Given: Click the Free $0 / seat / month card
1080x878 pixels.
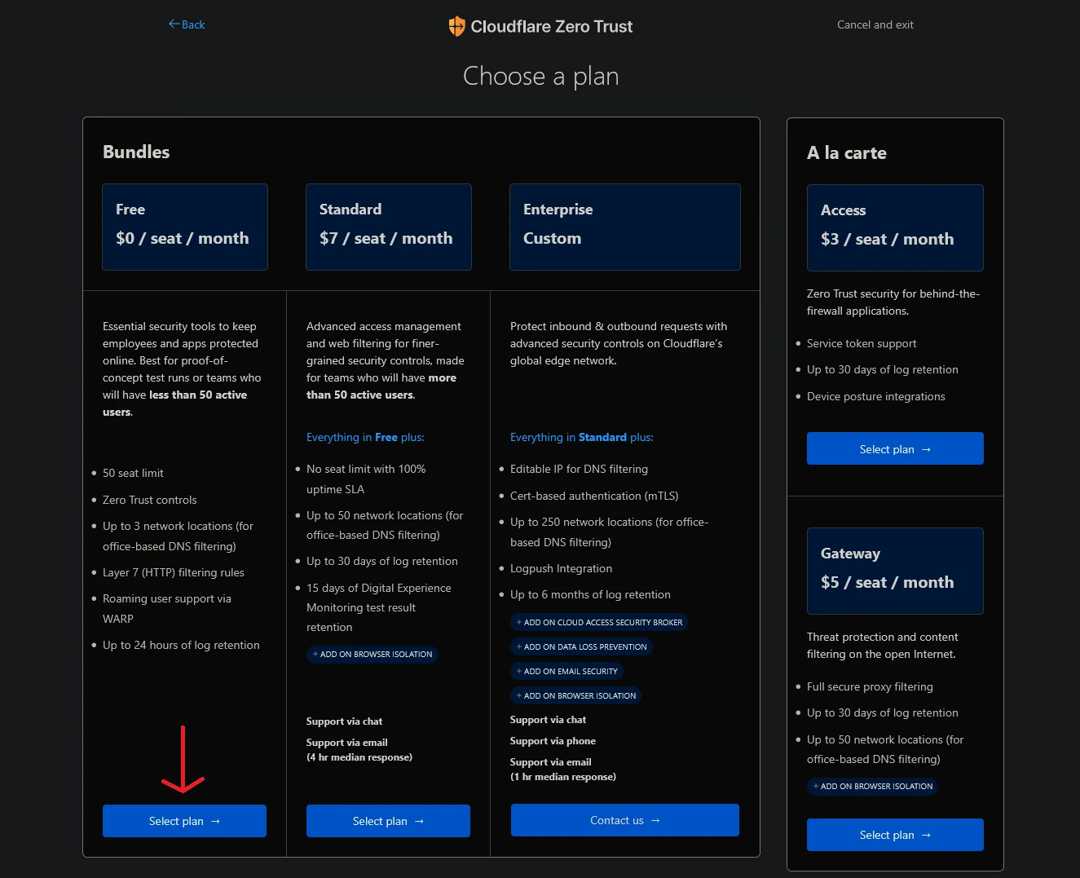Looking at the screenshot, I should 185,227.
